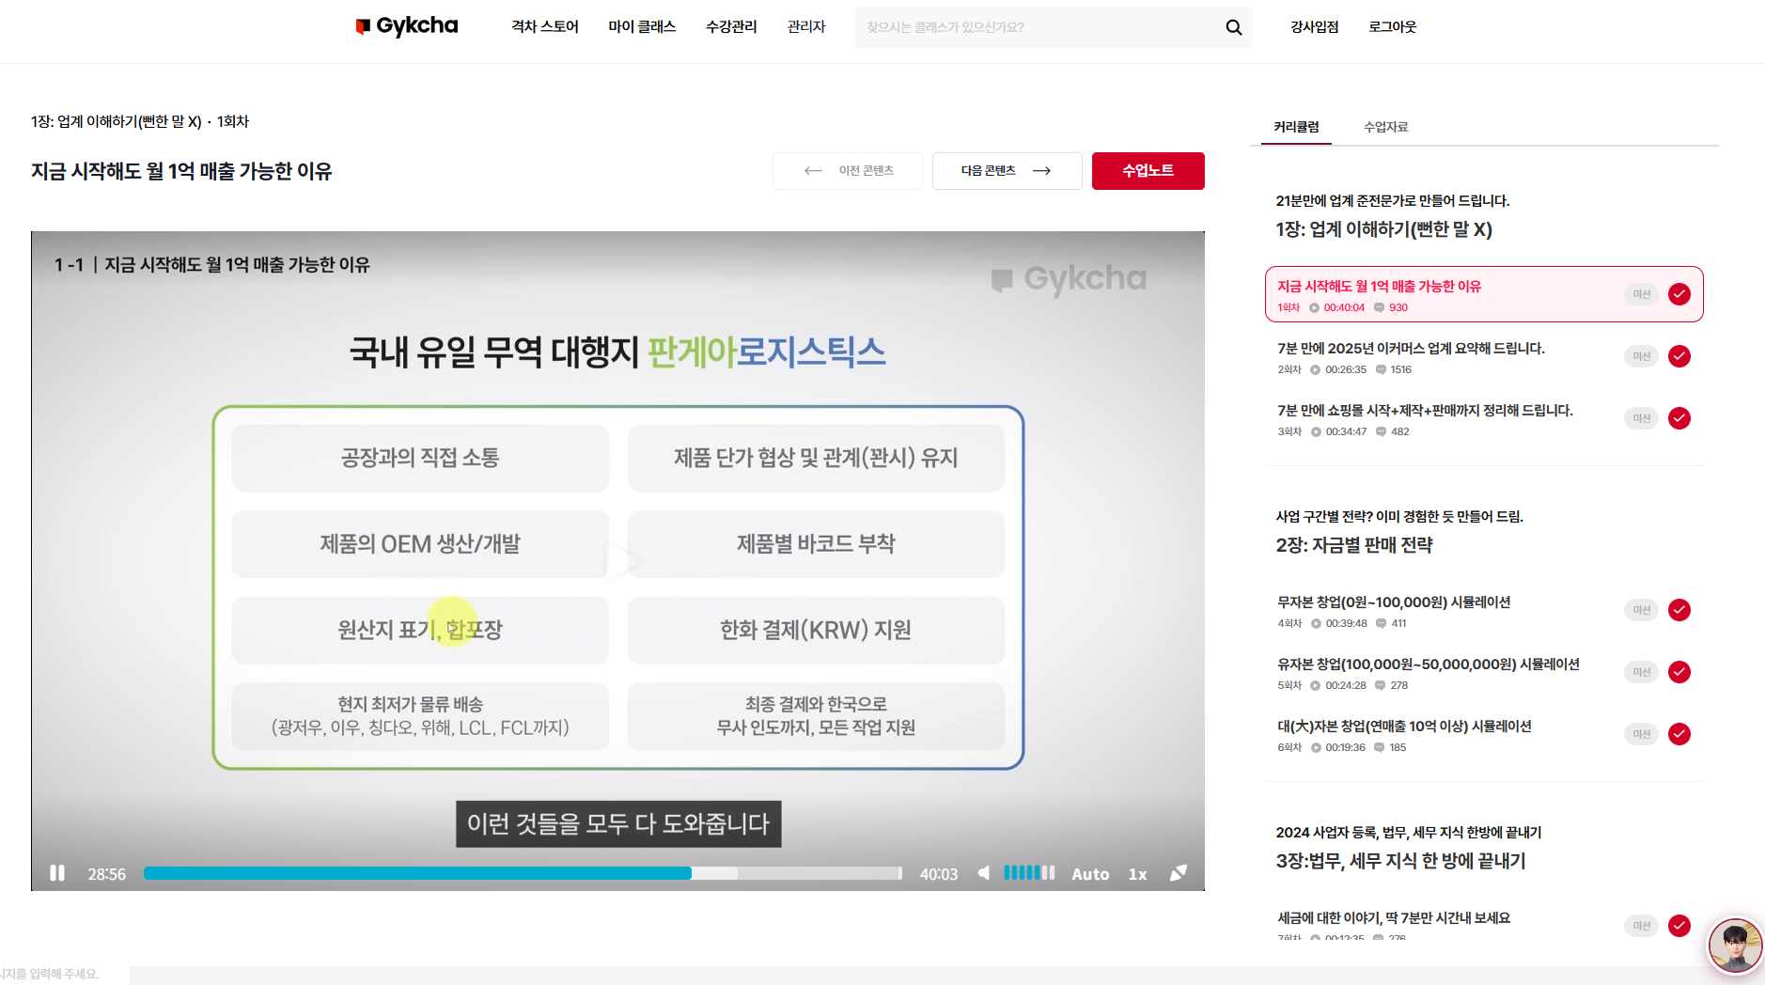Enter fullscreen video mode

[x=1178, y=873]
